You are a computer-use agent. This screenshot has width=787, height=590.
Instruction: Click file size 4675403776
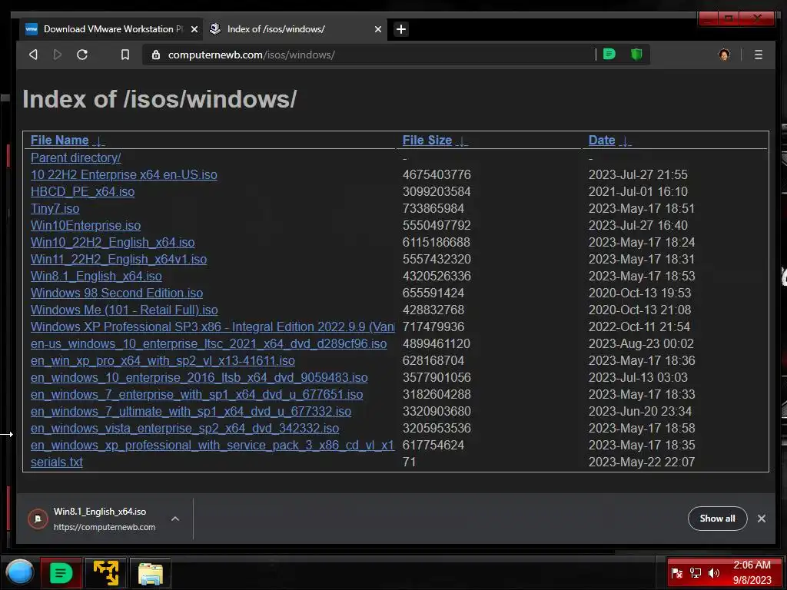point(437,174)
